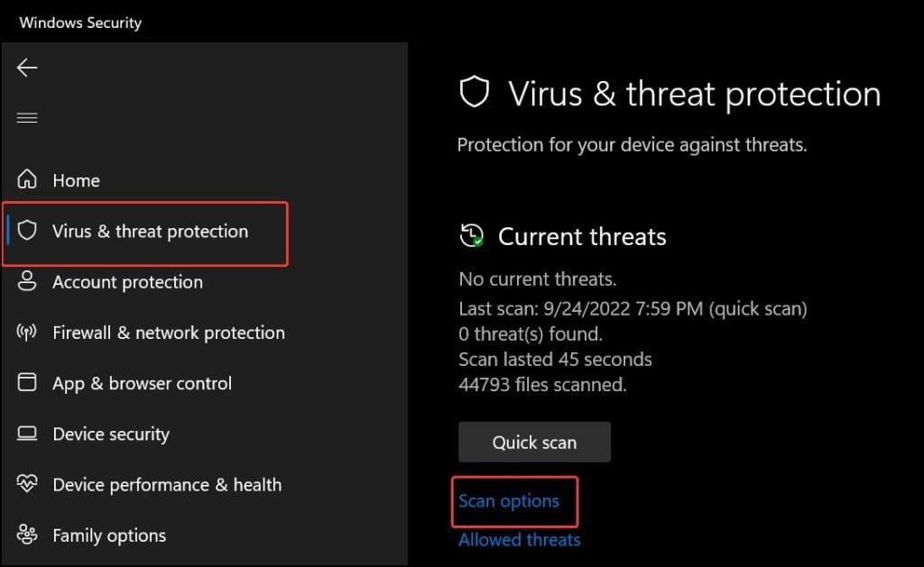Click the Device security laptop icon

pos(25,434)
